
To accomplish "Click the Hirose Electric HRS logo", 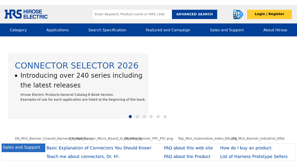I will click(26, 14).
